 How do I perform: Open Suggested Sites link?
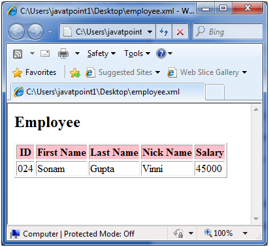point(119,72)
